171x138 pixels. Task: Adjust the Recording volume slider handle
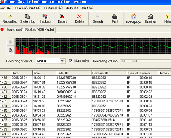click(x=134, y=61)
